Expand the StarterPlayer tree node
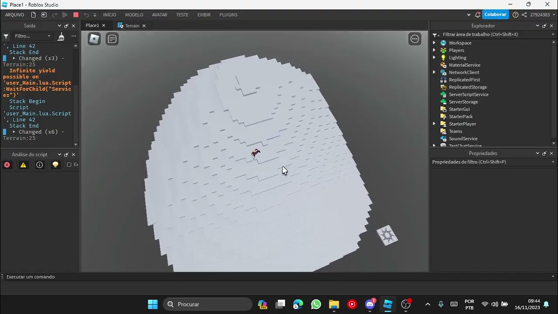This screenshot has height=314, width=558. (434, 124)
